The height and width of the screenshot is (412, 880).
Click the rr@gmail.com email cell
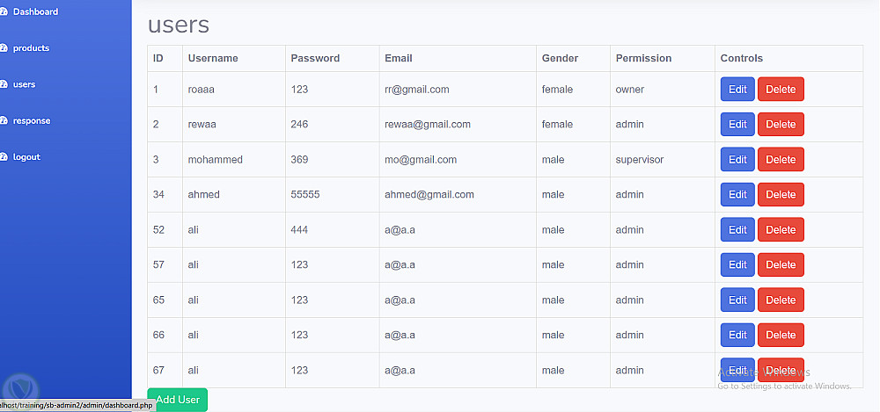coord(417,90)
